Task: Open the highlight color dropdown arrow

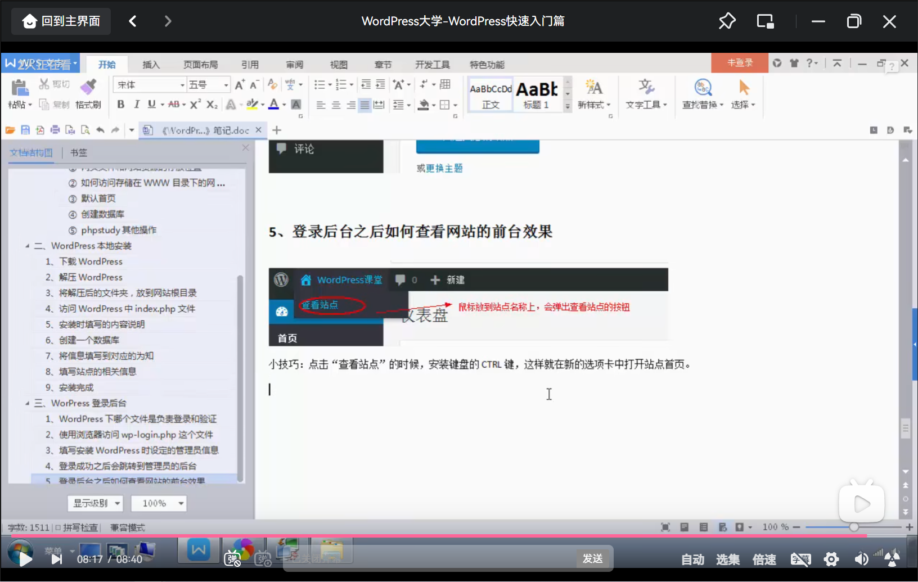Action: 263,105
